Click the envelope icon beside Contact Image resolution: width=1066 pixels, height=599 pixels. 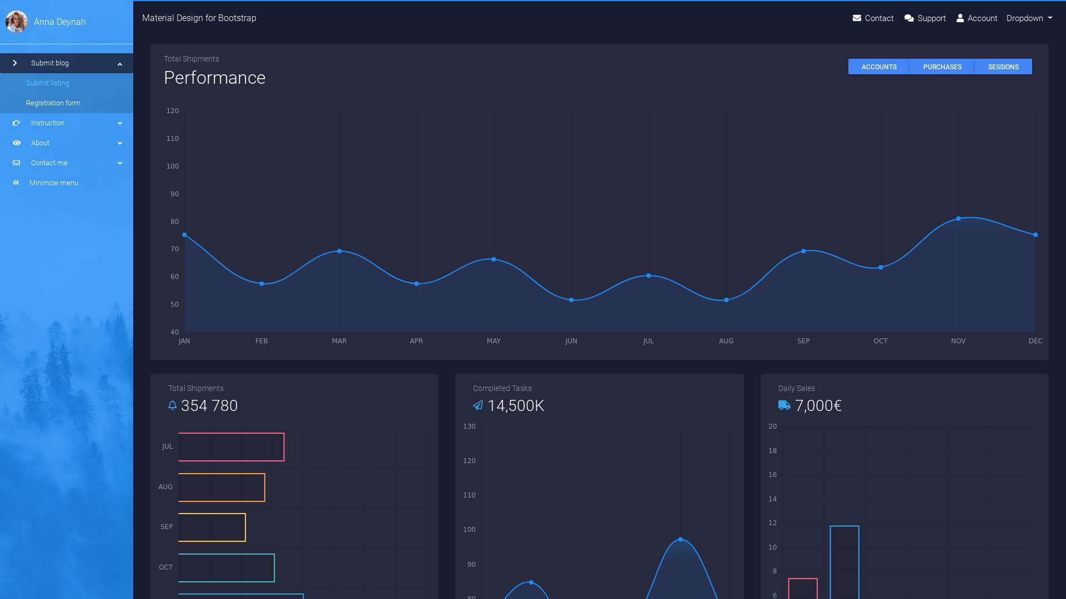(x=857, y=18)
